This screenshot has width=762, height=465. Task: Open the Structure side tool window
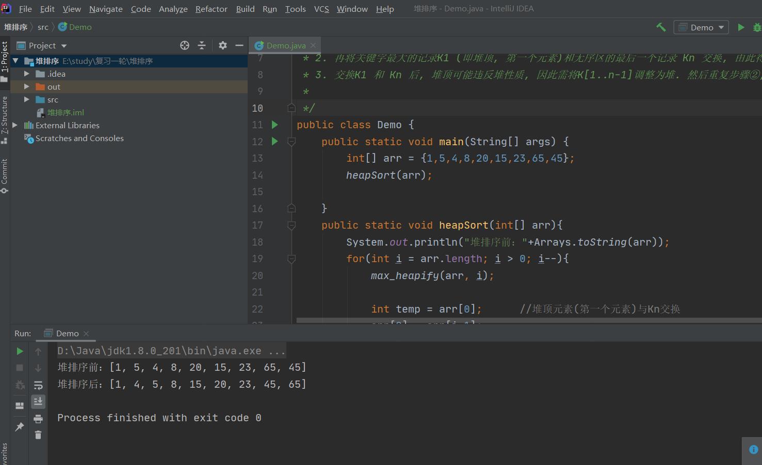5,119
